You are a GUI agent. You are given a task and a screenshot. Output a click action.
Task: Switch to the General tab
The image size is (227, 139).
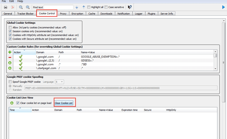click(8, 13)
